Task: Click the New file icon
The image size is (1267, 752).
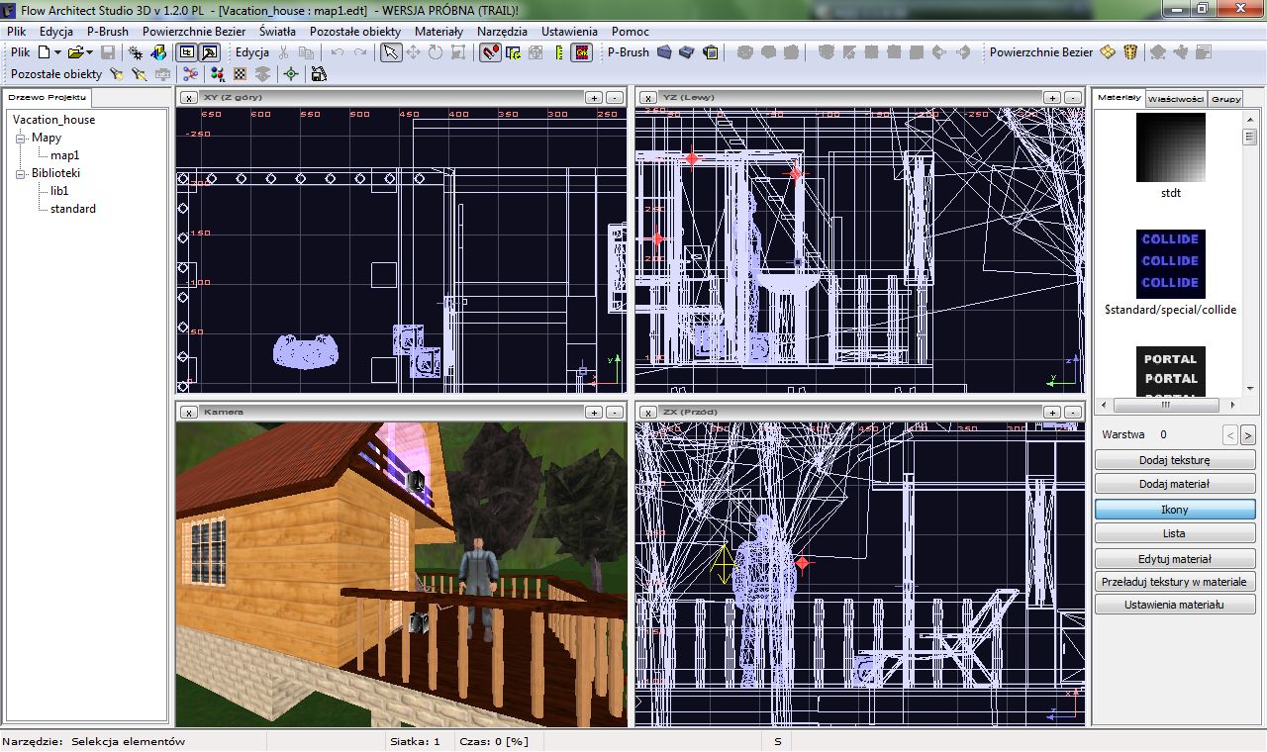Action: click(44, 52)
